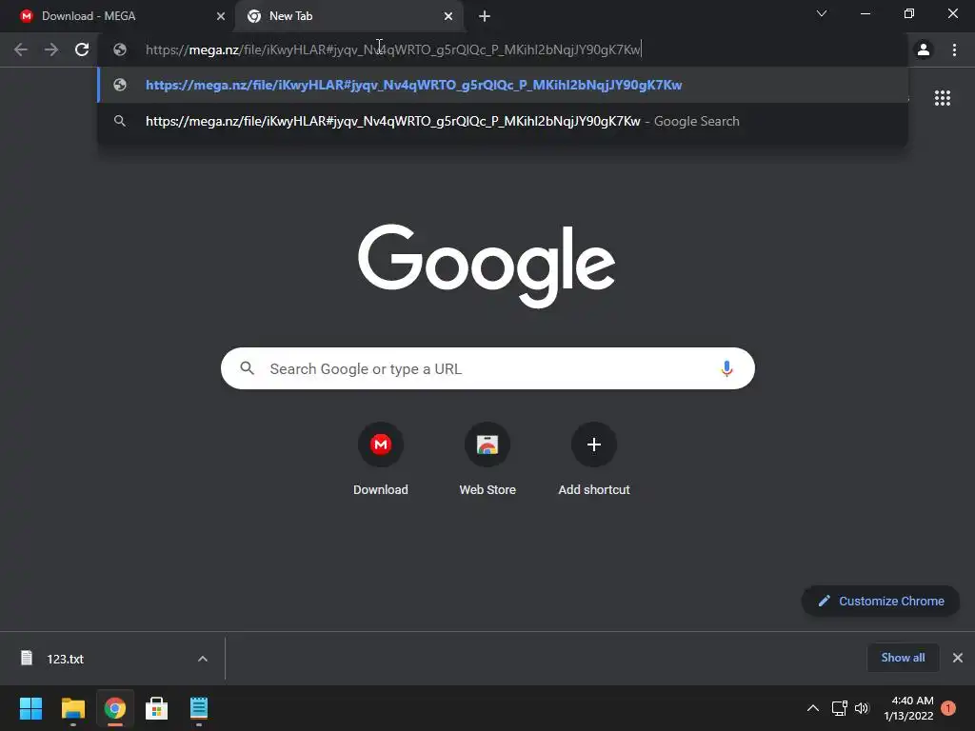Open the tab search dropdown arrow

[x=822, y=13]
